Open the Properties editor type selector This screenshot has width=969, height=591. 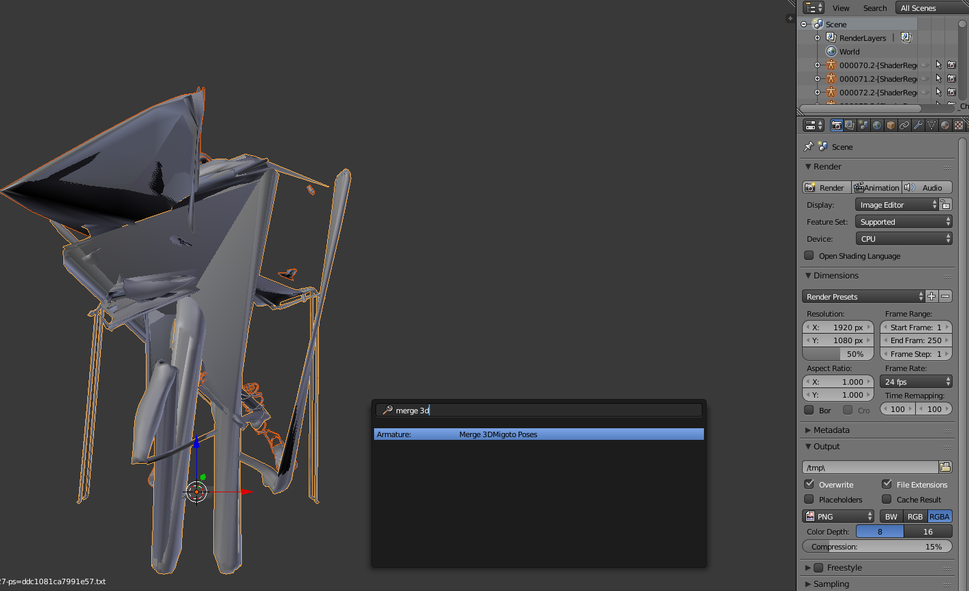[814, 125]
